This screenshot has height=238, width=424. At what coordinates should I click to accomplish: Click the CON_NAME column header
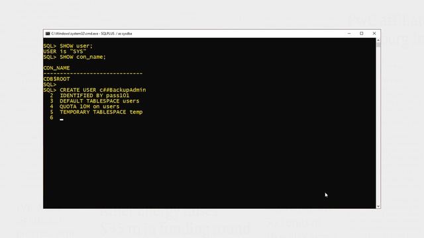tap(56, 68)
